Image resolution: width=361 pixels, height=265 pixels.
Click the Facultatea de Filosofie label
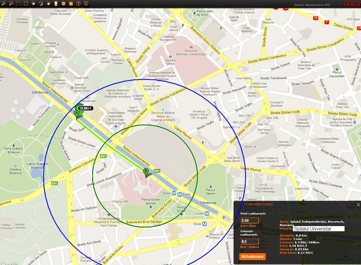[58, 82]
